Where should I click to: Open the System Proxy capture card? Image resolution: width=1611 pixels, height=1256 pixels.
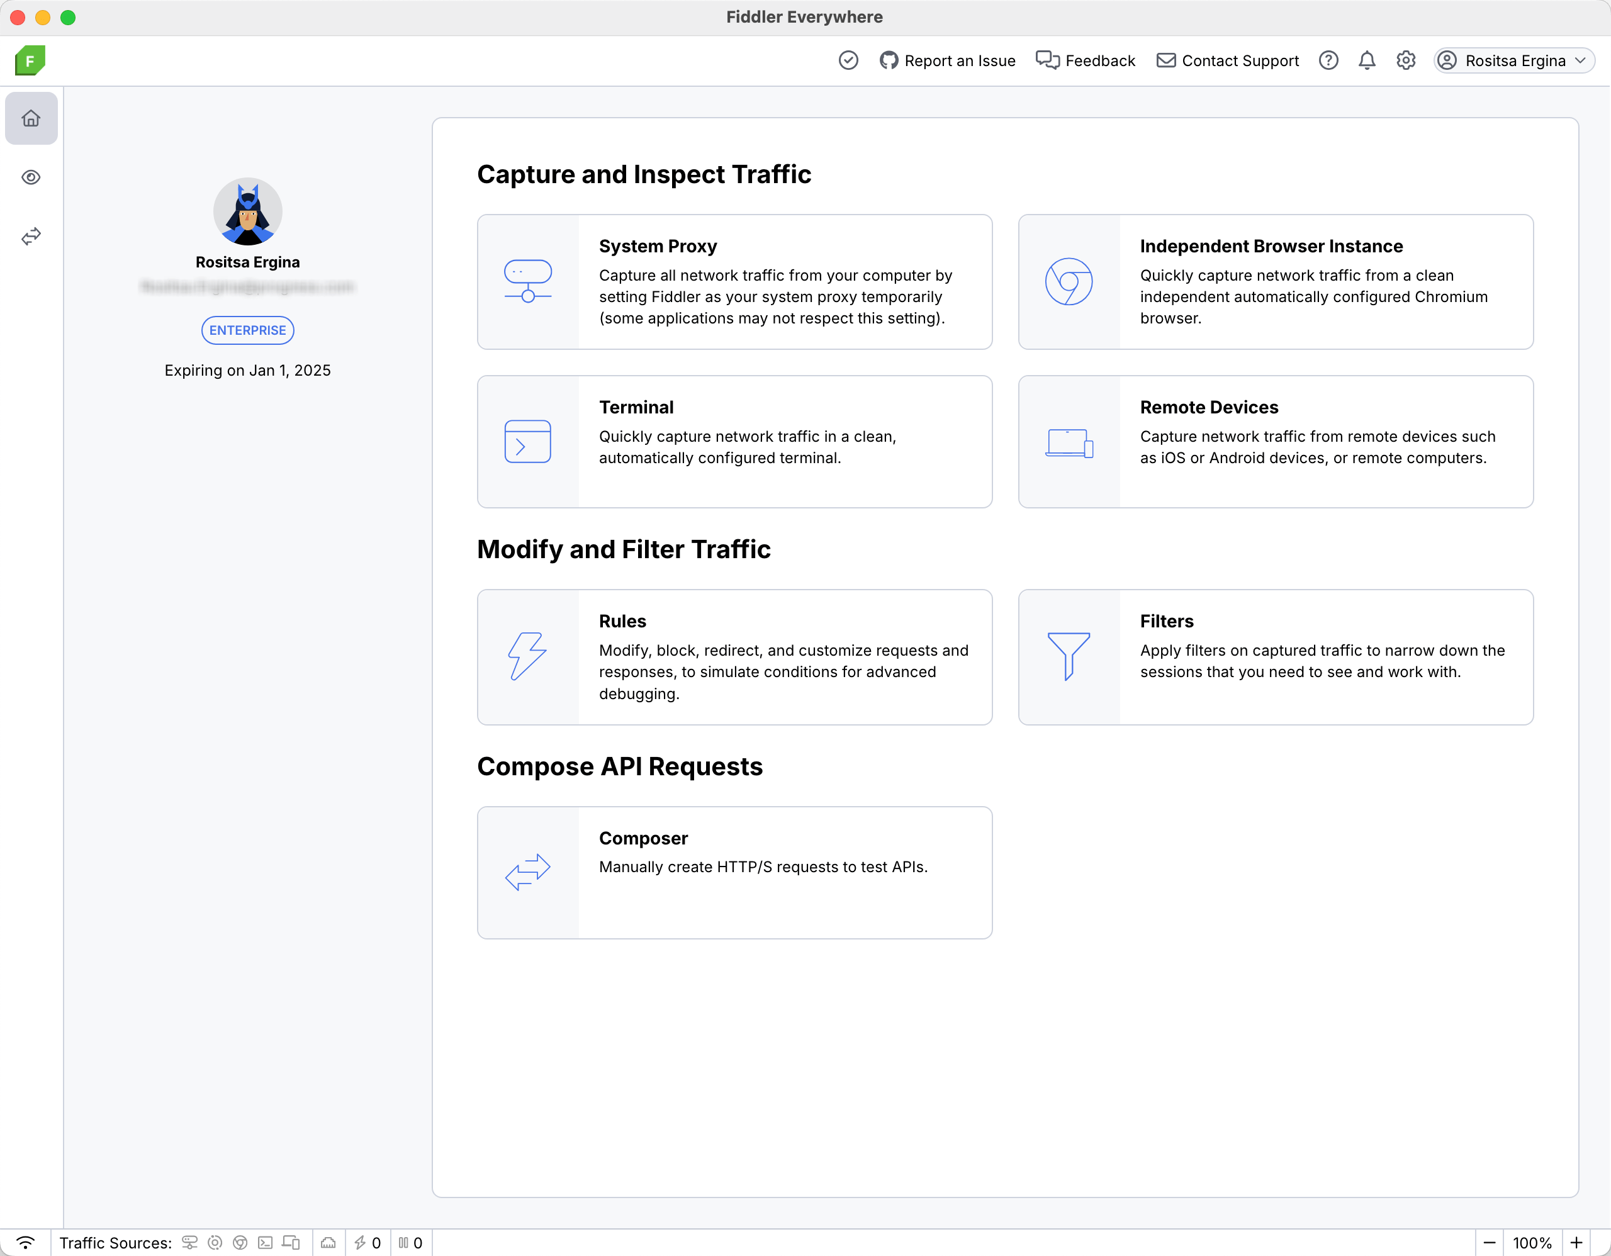[x=734, y=282]
